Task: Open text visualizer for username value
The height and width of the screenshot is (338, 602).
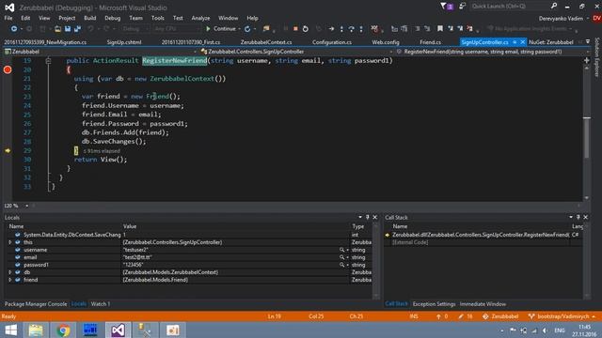Action: (341, 250)
